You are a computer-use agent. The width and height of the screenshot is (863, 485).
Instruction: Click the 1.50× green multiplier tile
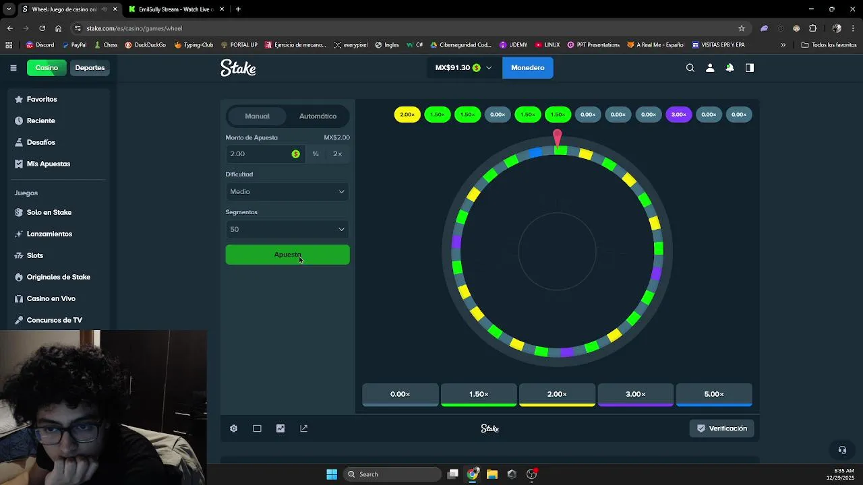479,395
